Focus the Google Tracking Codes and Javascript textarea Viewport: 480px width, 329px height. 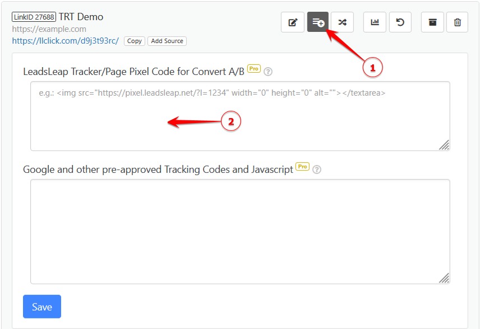239,231
